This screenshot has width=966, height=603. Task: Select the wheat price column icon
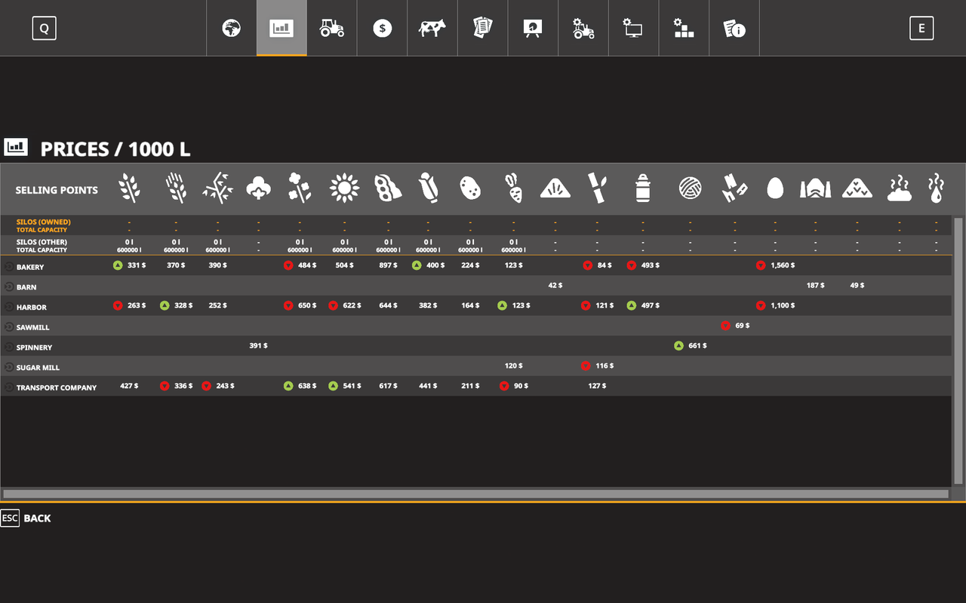point(129,187)
